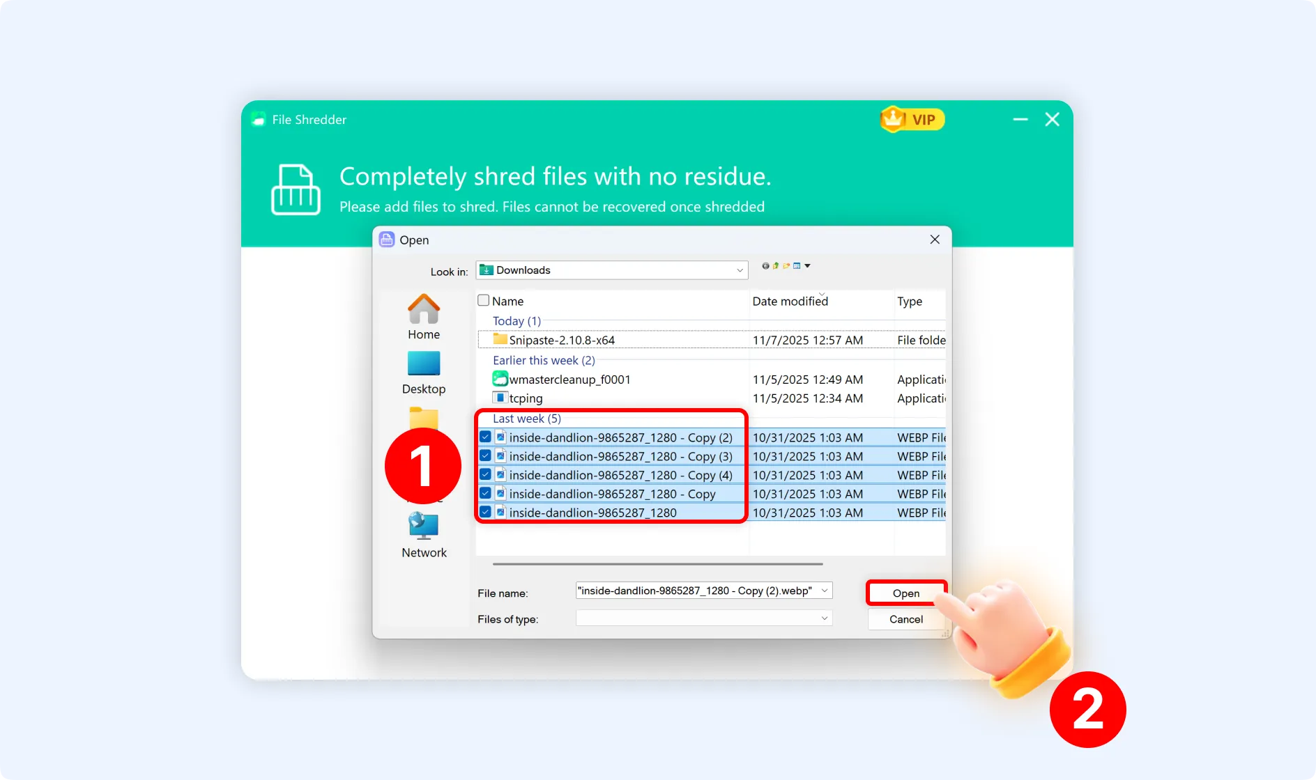Uncheck the inside-dandlion-9865287_1280 file checkbox
Image resolution: width=1316 pixels, height=780 pixels.
click(x=484, y=513)
